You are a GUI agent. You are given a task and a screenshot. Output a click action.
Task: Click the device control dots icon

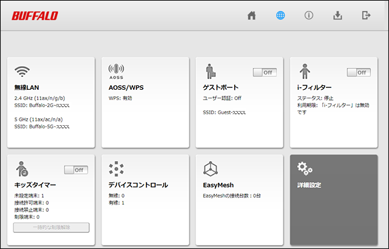pyautogui.click(x=116, y=169)
